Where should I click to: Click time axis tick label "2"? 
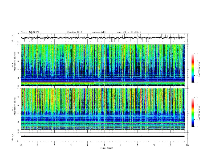coord(54,145)
